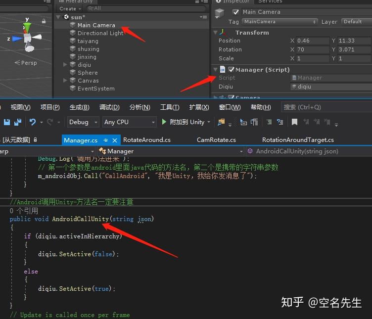Image resolution: width=372 pixels, height=319 pixels.
Task: Open the 分析(N) menu
Action: (139, 107)
